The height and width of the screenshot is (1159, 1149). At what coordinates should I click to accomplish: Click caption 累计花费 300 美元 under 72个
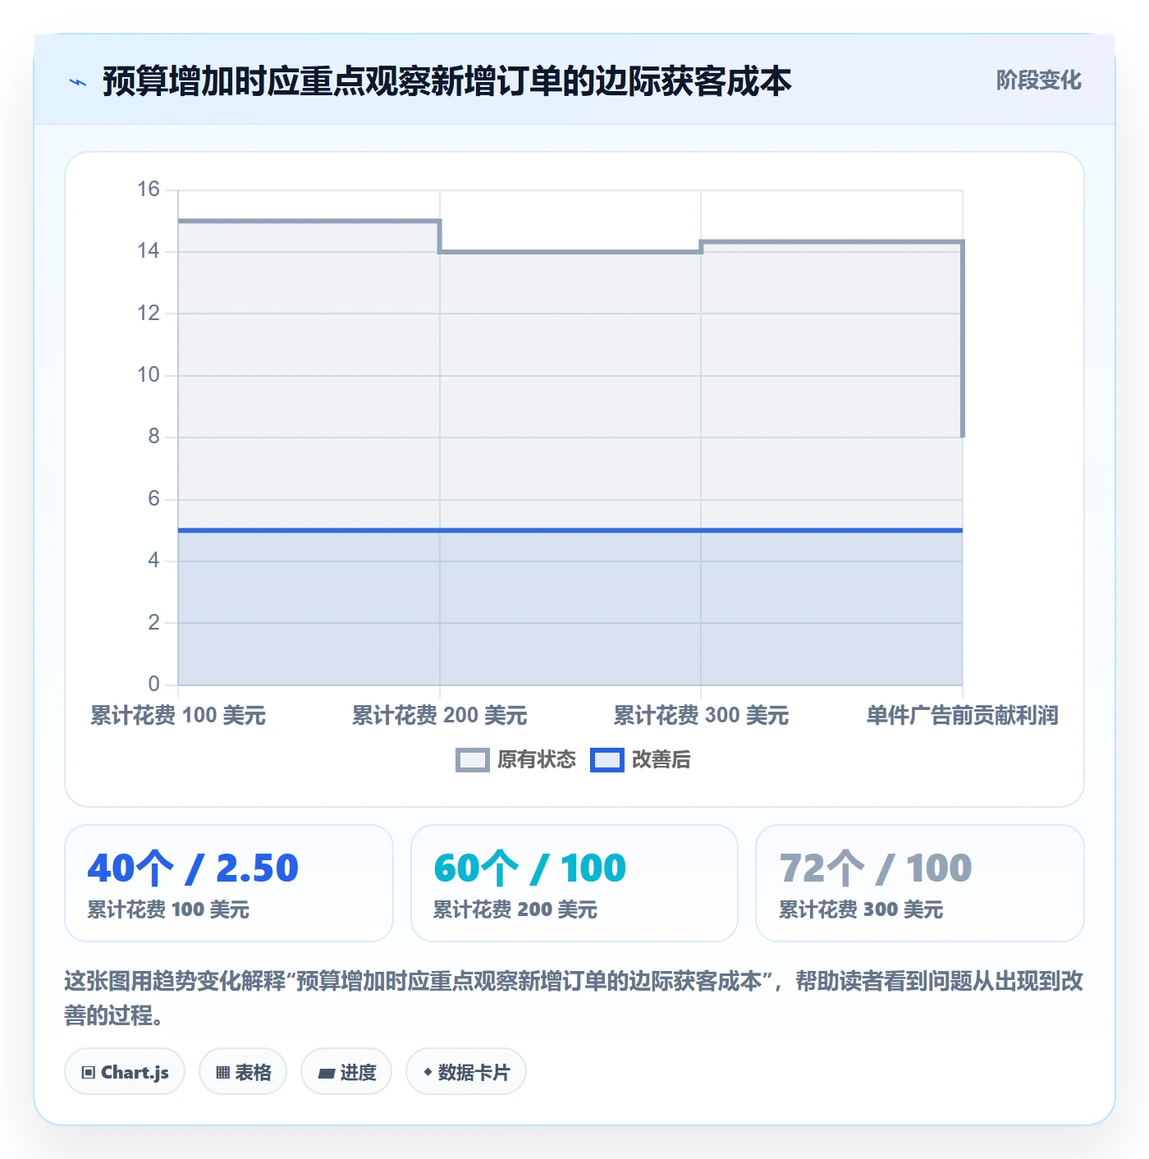861,909
